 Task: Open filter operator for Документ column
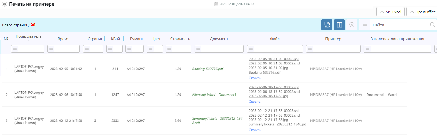(x=198, y=49)
